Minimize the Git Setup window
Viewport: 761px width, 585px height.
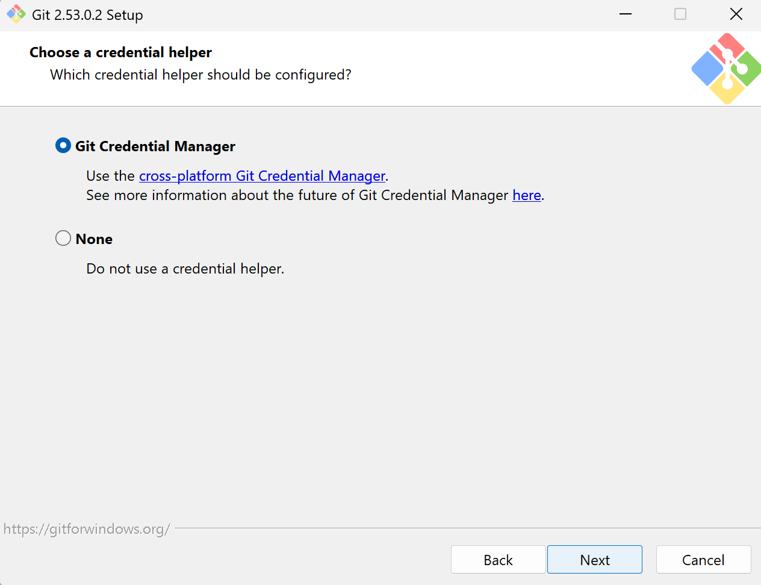coord(626,14)
